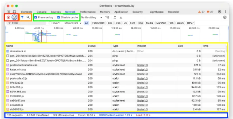Click the dreamhack.io document icon
This screenshot has width=233, height=119.
click(8, 51)
